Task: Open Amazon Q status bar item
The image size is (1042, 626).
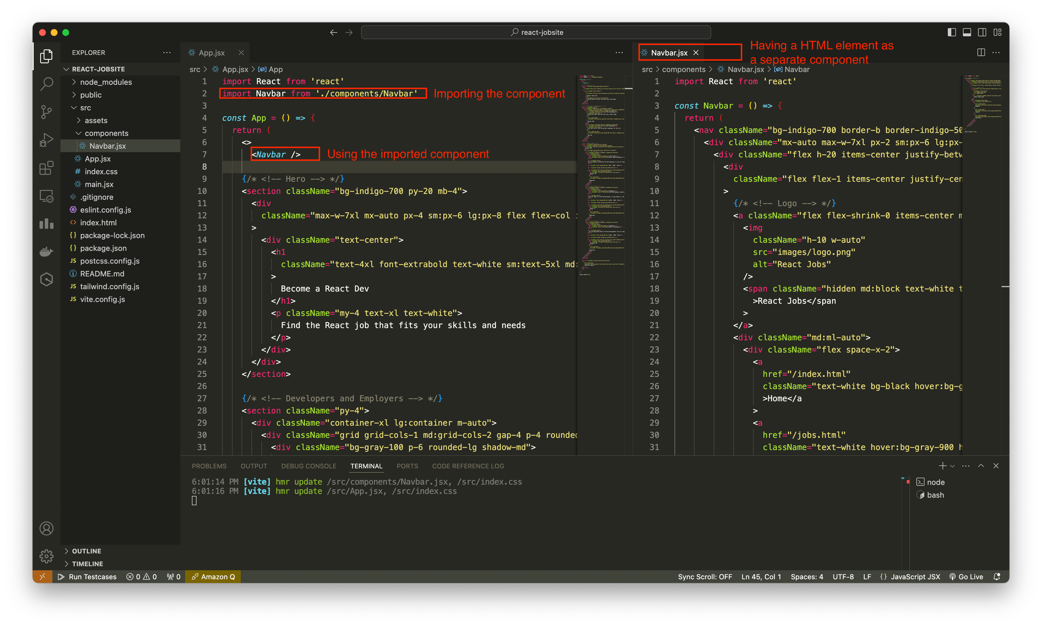Action: tap(213, 577)
